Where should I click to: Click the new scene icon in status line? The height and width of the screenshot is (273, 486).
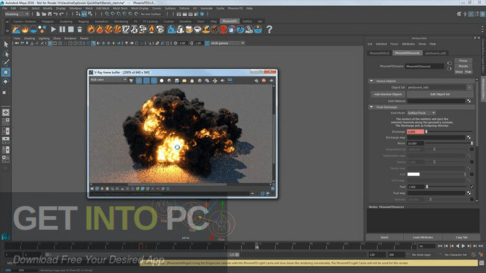tap(38, 14)
